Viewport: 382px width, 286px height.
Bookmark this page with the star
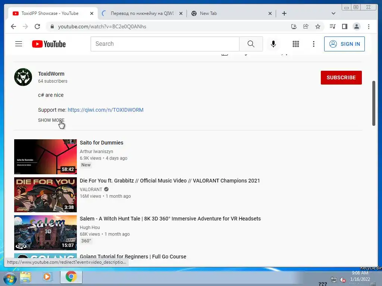click(318, 26)
